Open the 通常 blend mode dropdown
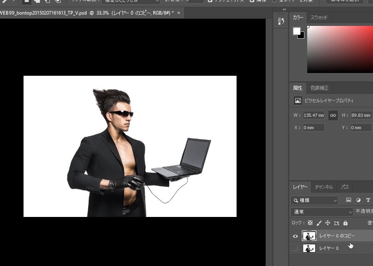Image resolution: width=373 pixels, height=266 pixels. [322, 212]
